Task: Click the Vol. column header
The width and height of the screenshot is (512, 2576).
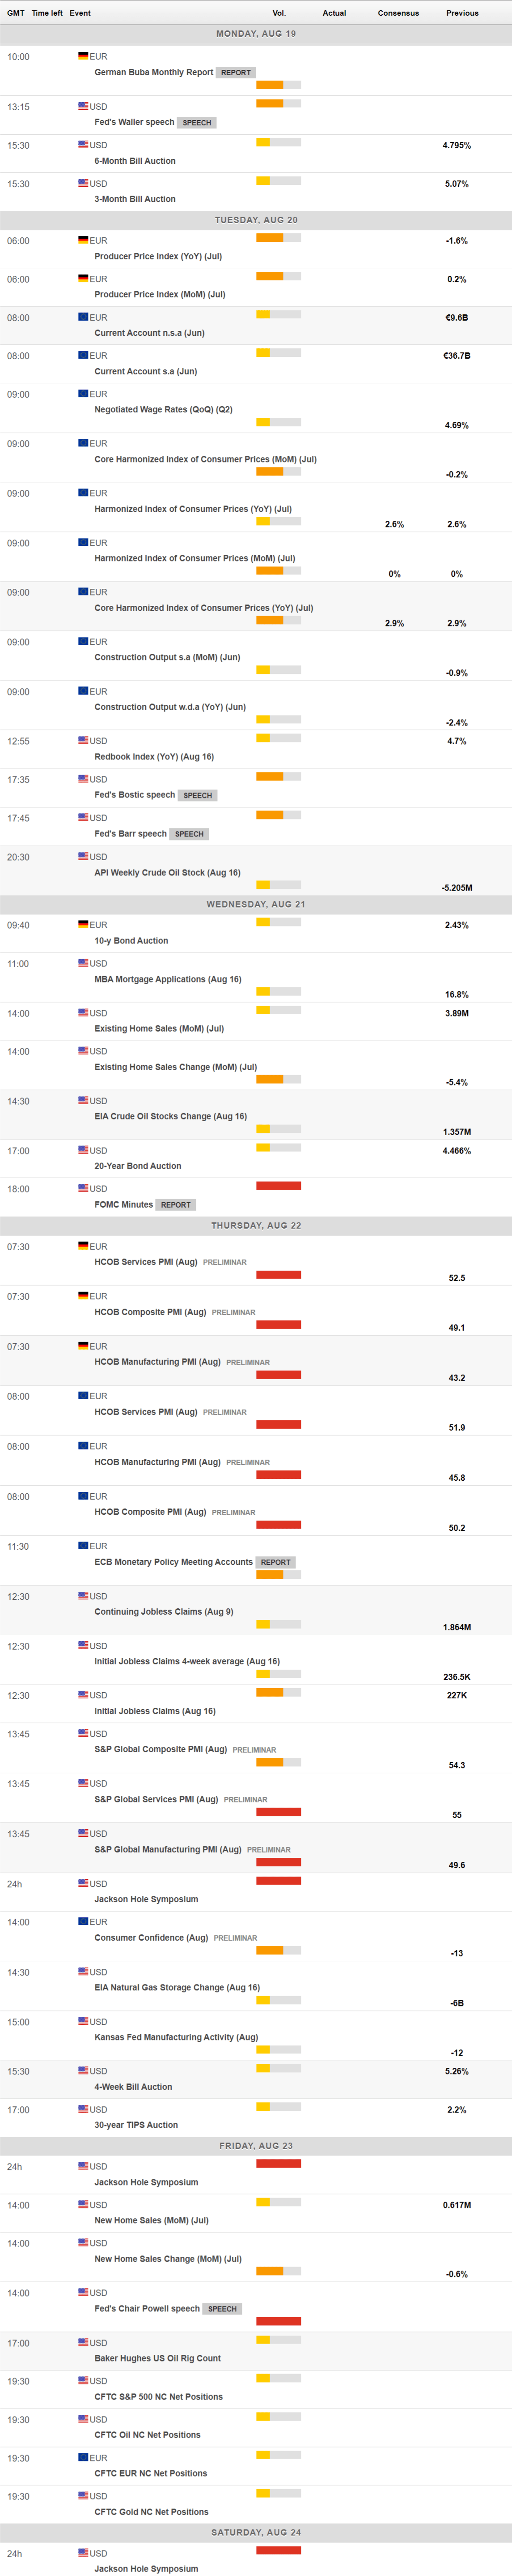Action: [x=279, y=13]
